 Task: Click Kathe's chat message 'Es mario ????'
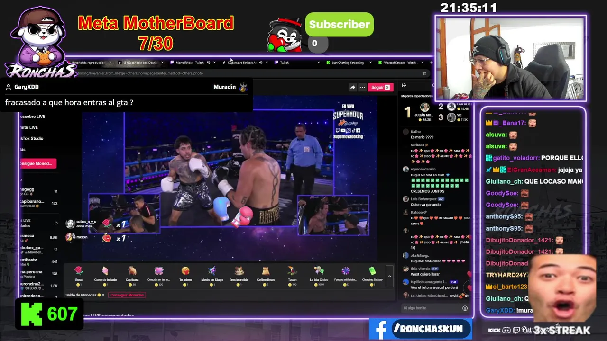[422, 137]
